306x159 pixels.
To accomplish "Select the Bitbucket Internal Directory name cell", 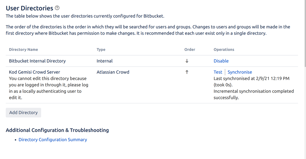I will (x=37, y=61).
